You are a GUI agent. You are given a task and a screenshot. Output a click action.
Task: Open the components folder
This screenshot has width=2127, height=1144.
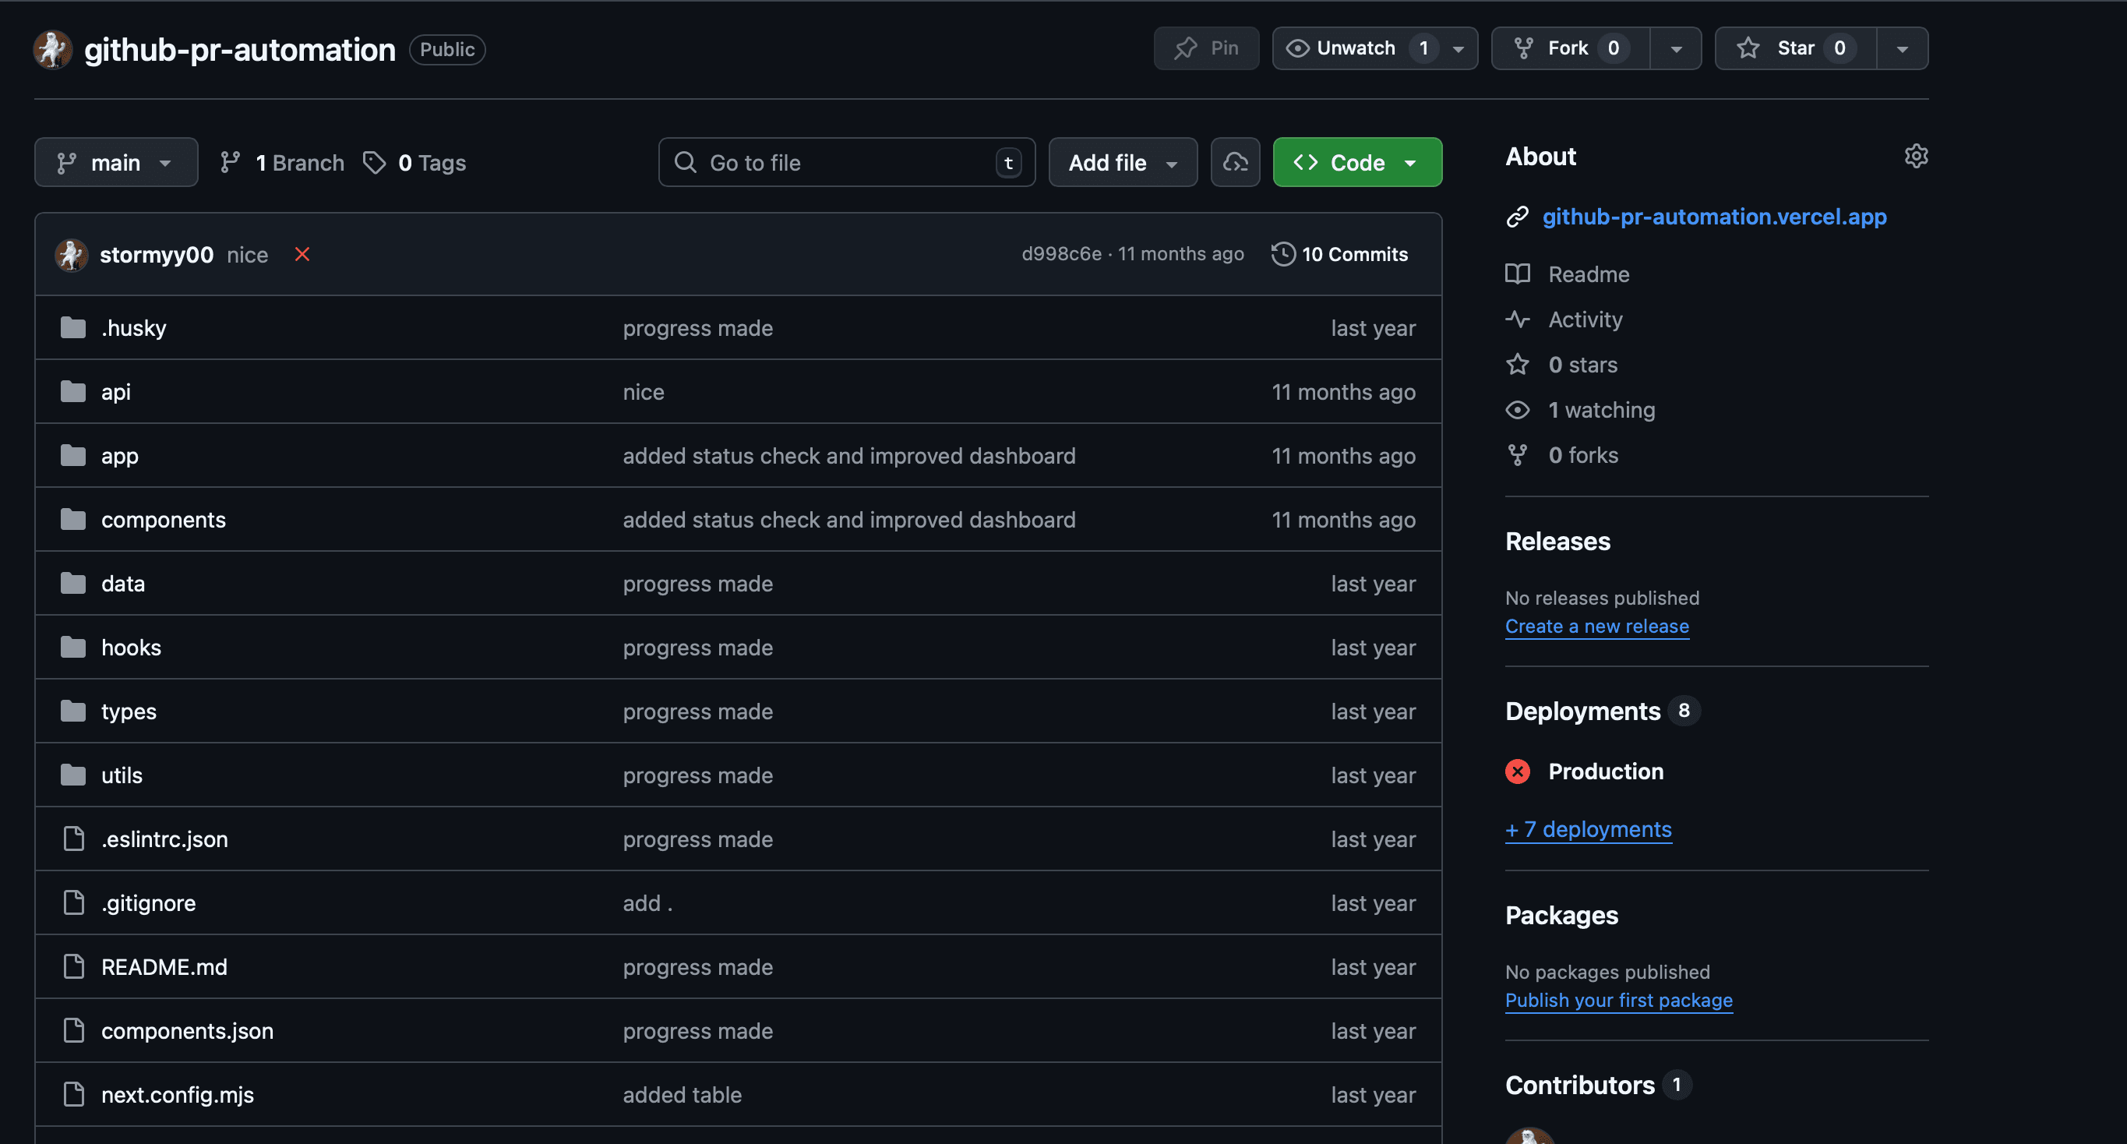coord(164,520)
